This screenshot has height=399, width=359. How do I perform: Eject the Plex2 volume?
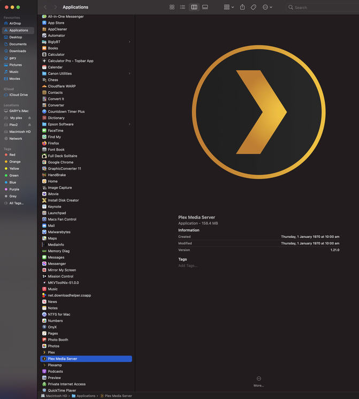pyautogui.click(x=29, y=125)
